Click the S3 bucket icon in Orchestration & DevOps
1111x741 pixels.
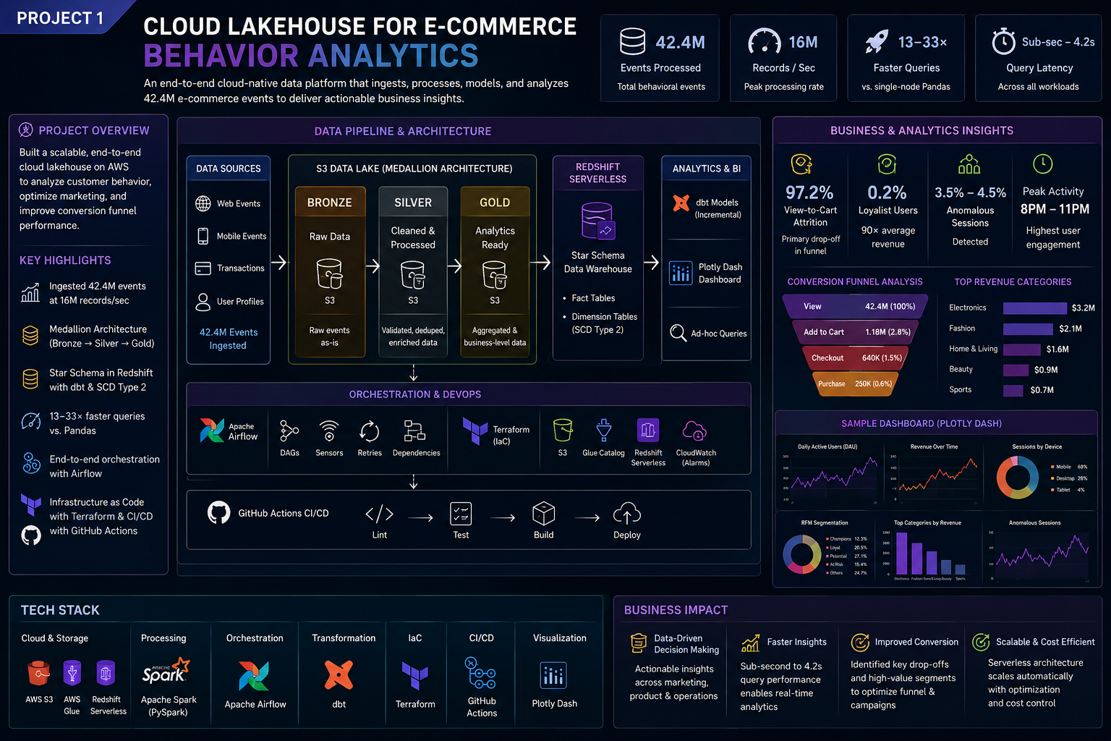coord(563,431)
